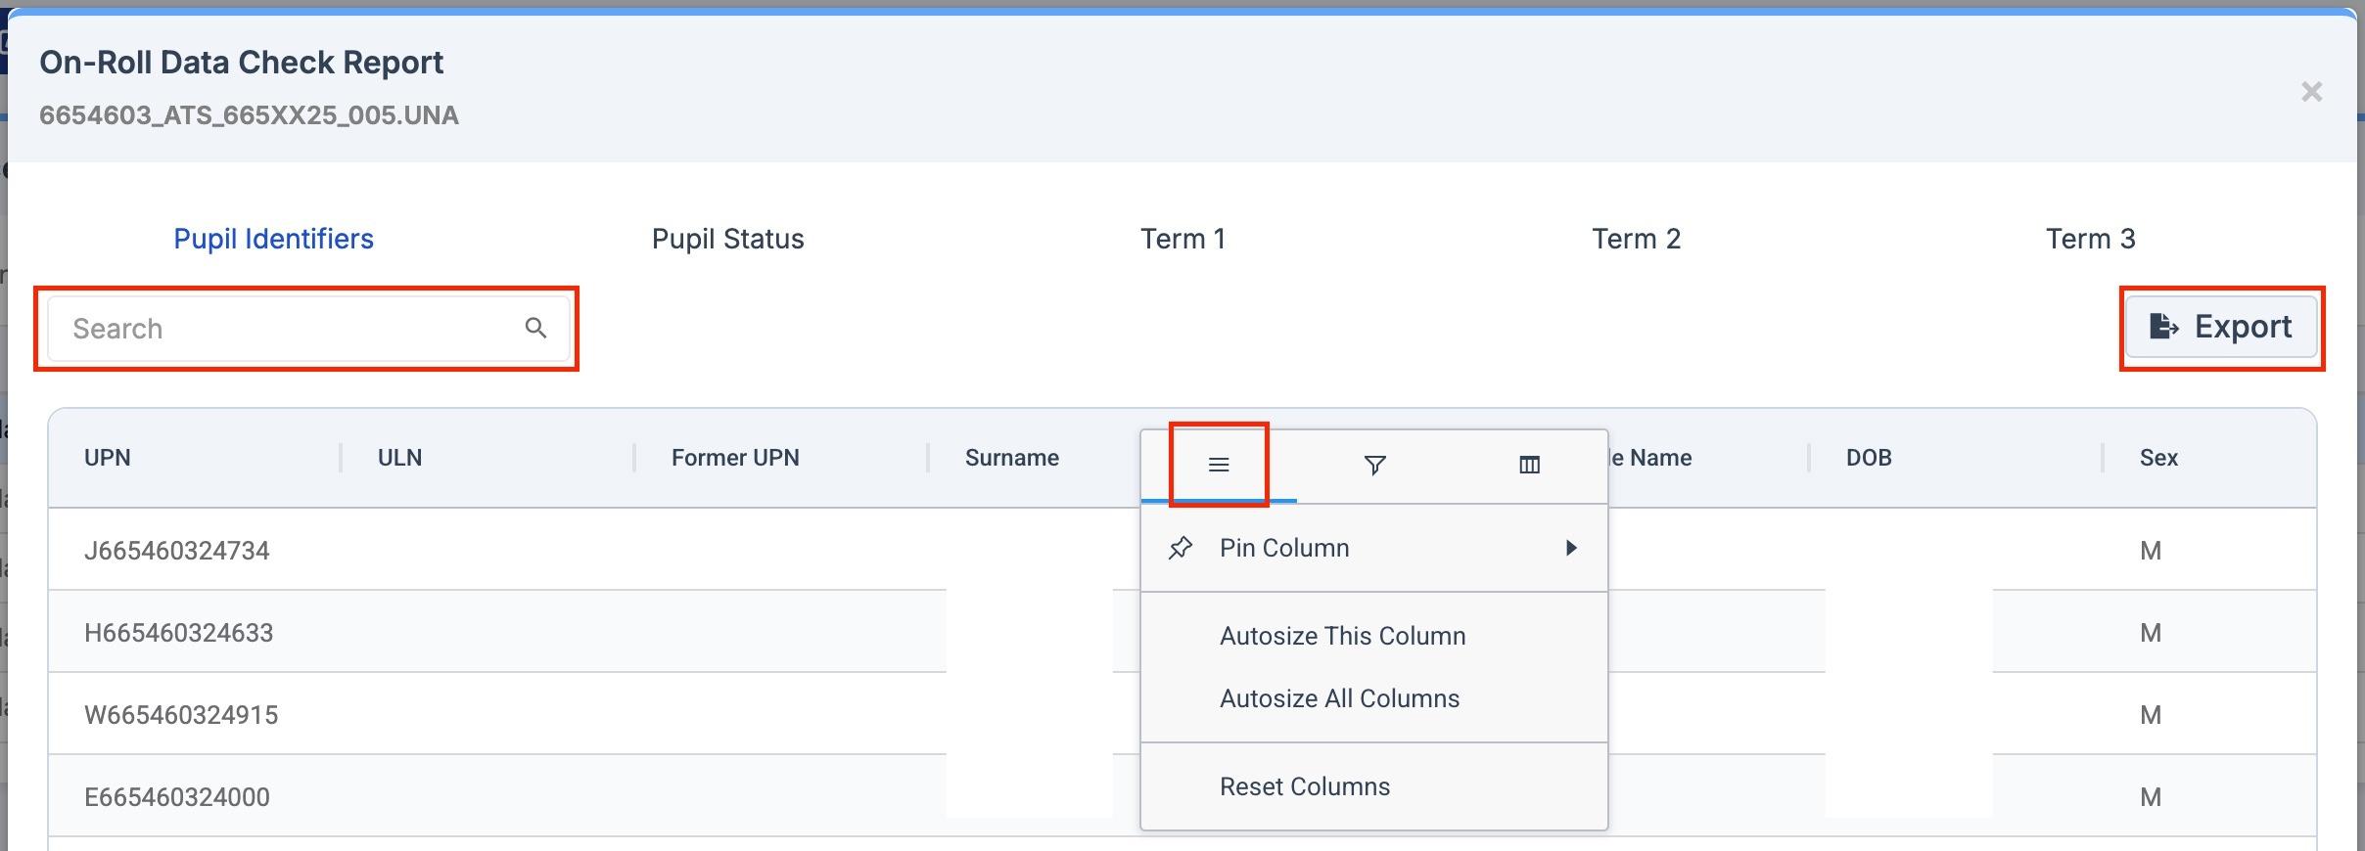Export the report data
This screenshot has height=851, width=2365.
click(2221, 327)
